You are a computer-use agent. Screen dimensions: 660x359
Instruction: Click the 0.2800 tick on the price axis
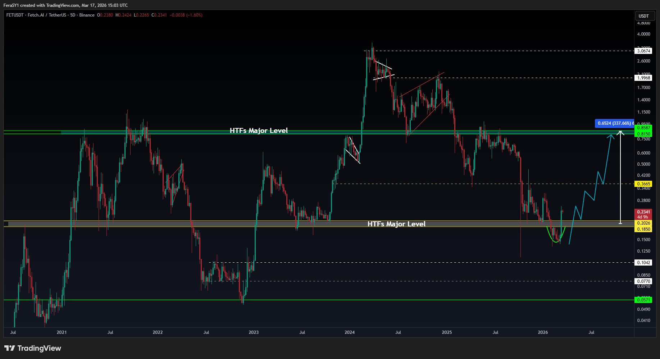(644, 201)
